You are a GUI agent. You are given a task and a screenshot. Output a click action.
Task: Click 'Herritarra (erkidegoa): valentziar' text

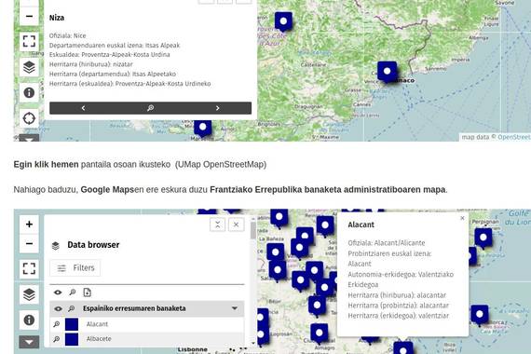click(x=399, y=316)
